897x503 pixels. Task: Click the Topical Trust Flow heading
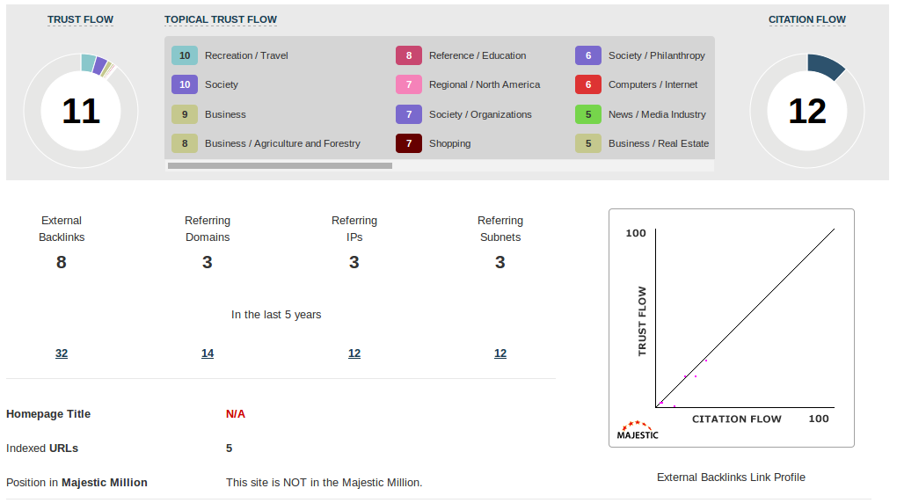[x=221, y=19]
